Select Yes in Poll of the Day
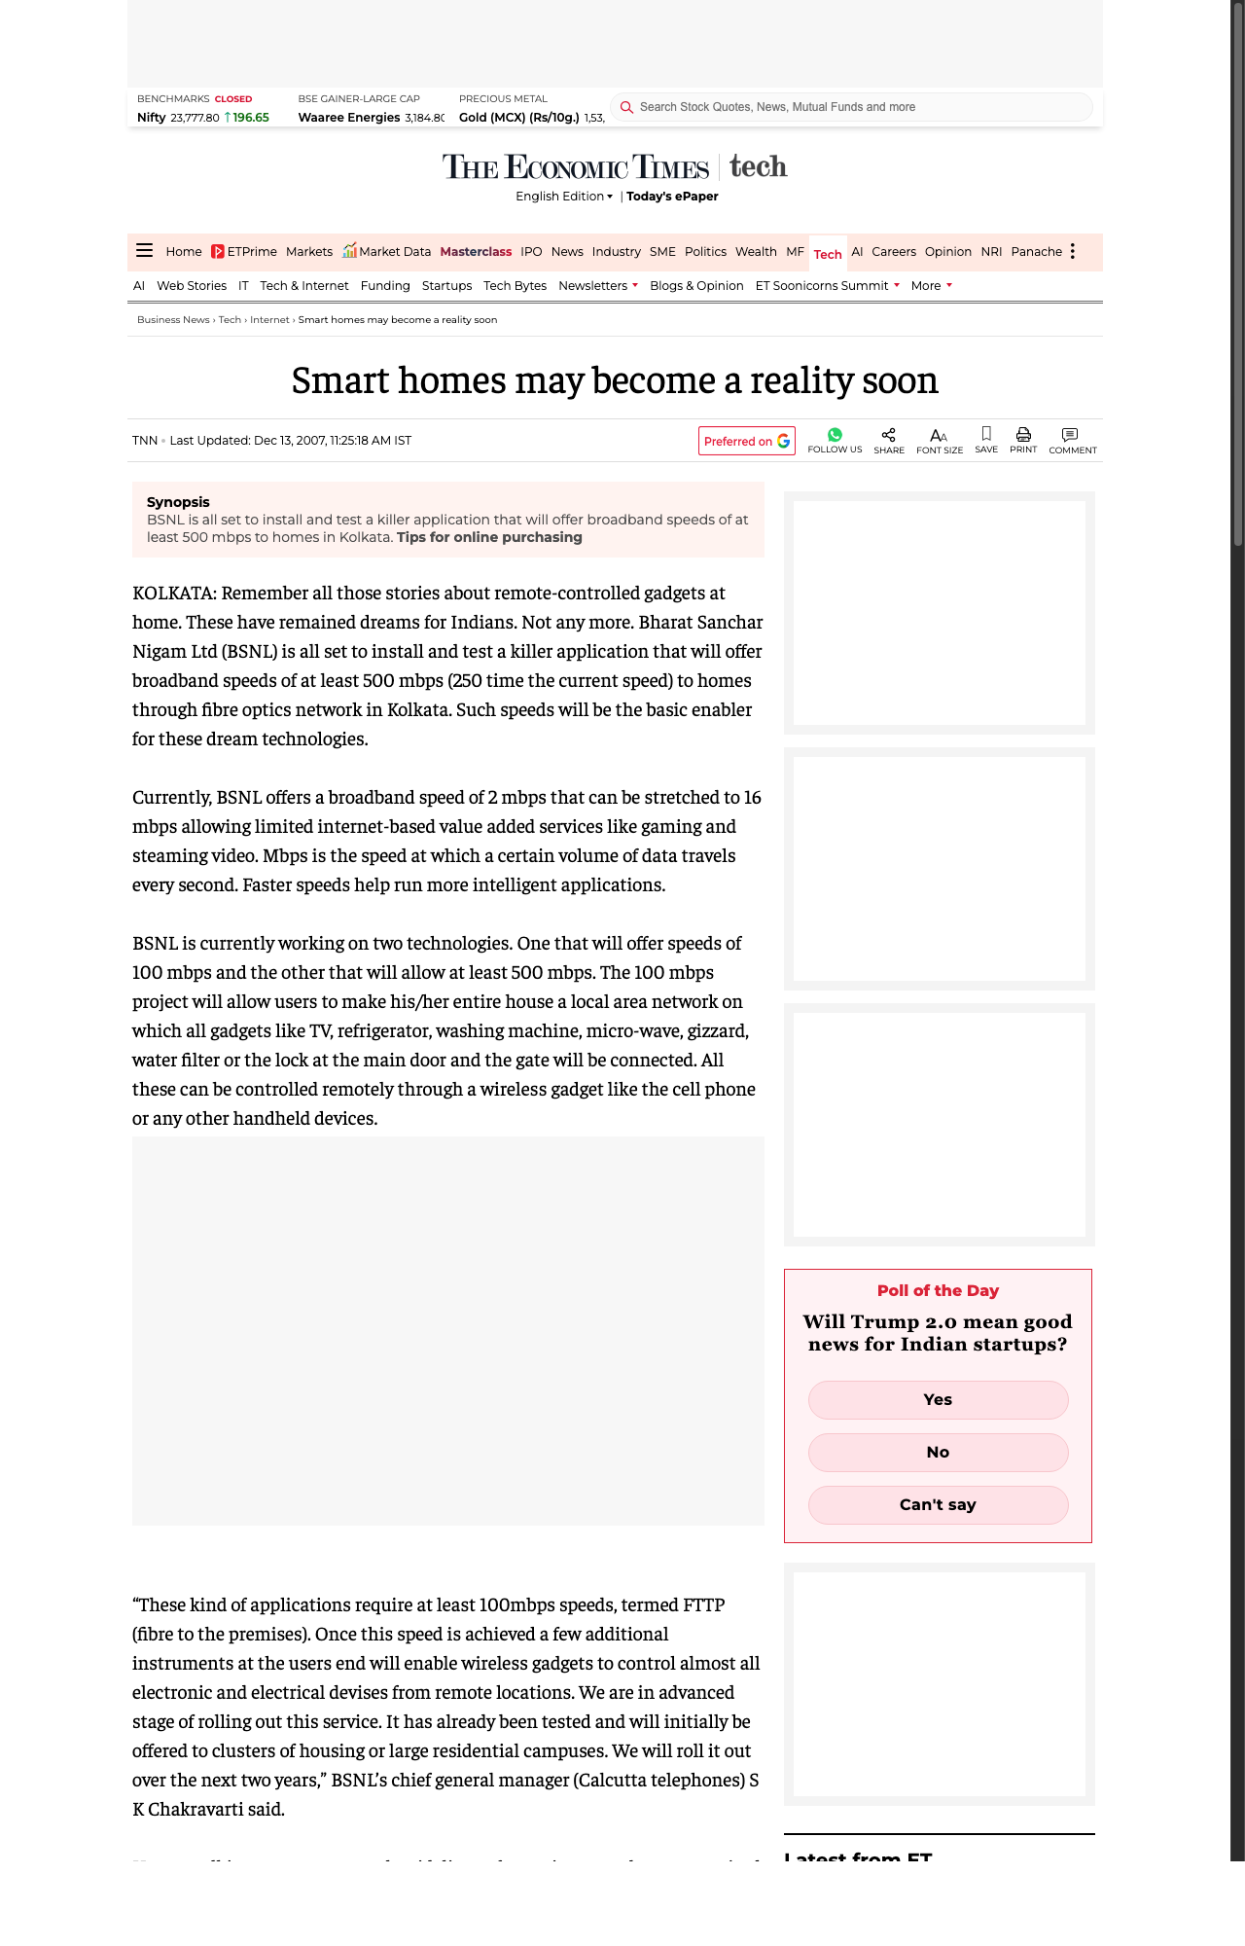This screenshot has width=1245, height=1946. coord(938,1399)
